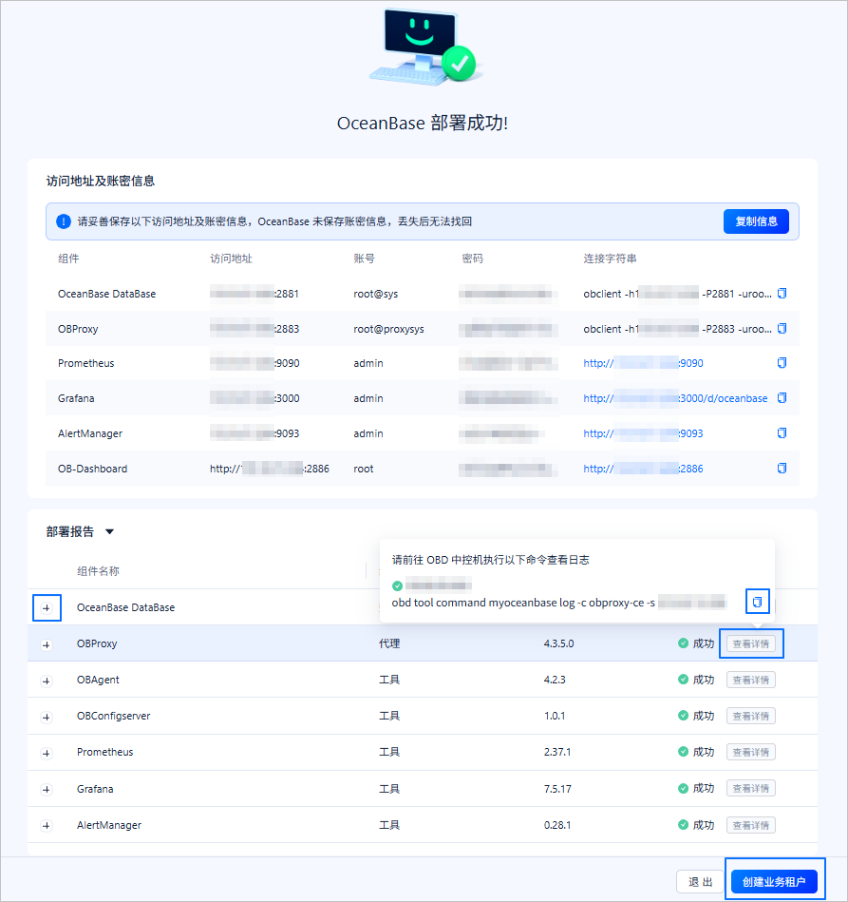
Task: Copy the OBProxy connection string
Action: (x=782, y=329)
